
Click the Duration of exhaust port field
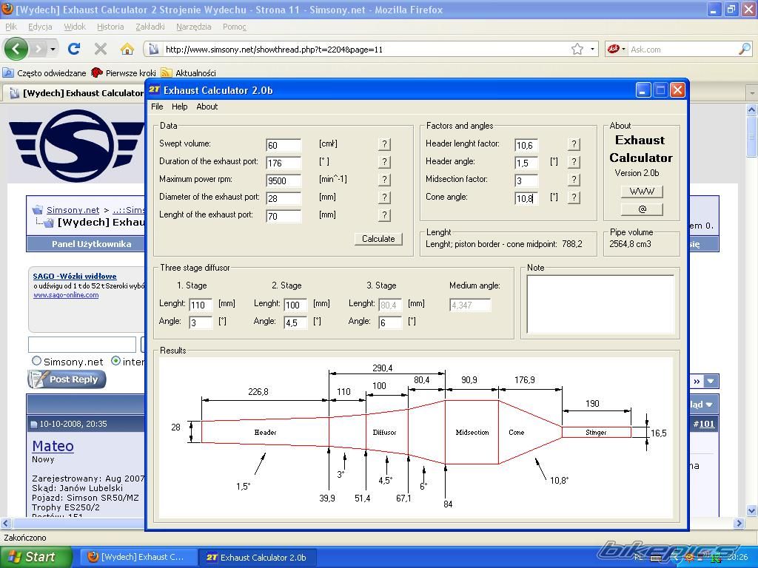point(284,163)
